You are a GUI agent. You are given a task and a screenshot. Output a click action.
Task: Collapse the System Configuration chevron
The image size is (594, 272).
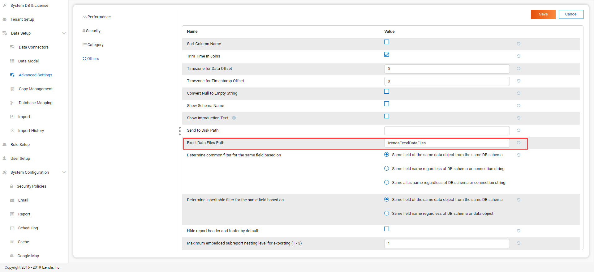click(64, 172)
